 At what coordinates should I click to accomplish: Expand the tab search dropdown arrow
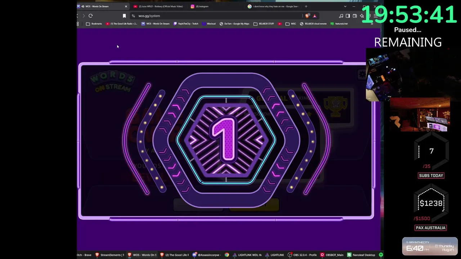click(345, 6)
